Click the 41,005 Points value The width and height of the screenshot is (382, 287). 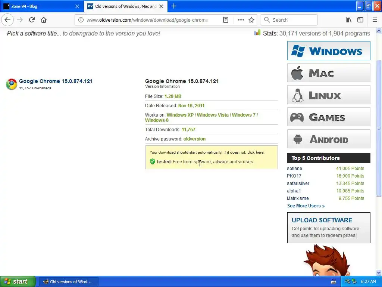[x=350, y=169]
